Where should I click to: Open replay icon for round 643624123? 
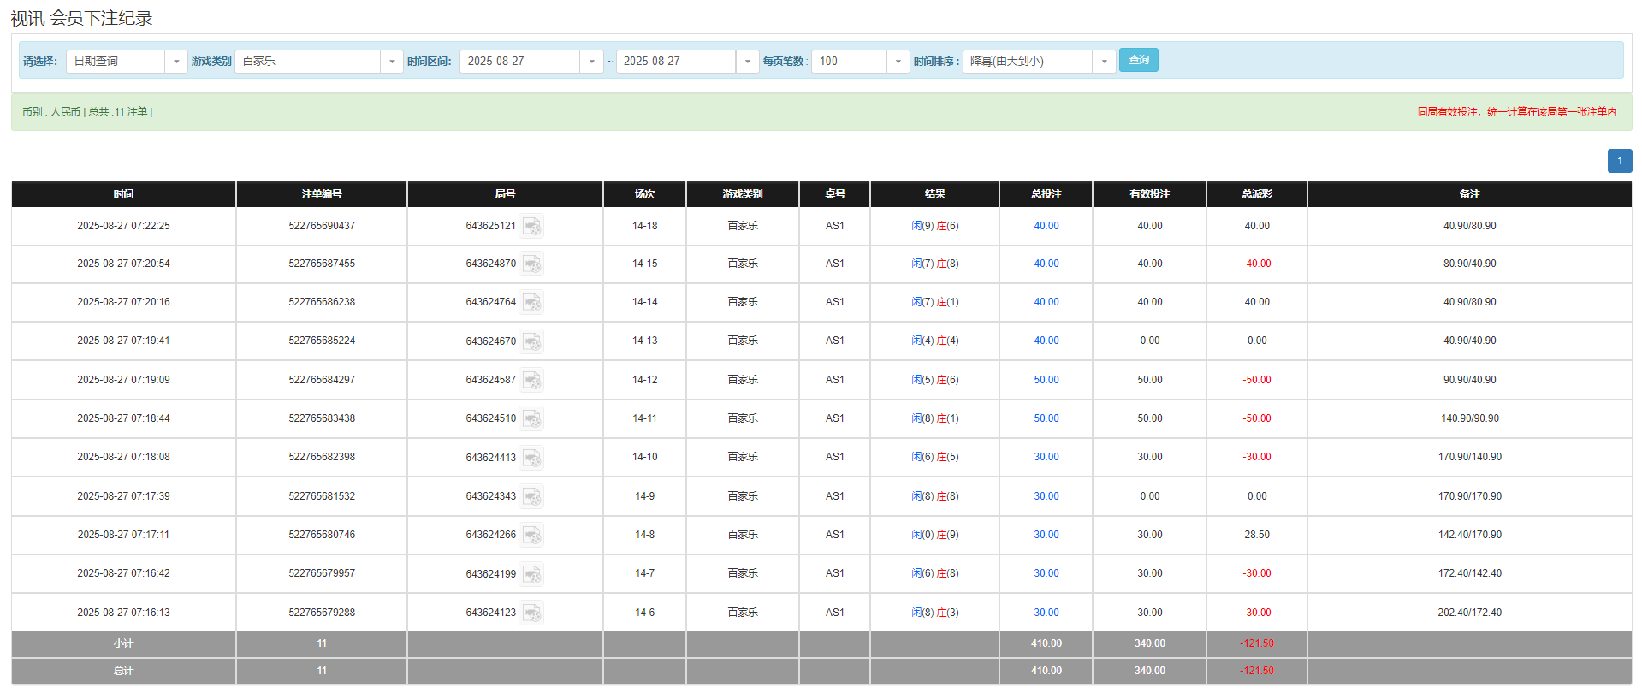click(x=531, y=613)
